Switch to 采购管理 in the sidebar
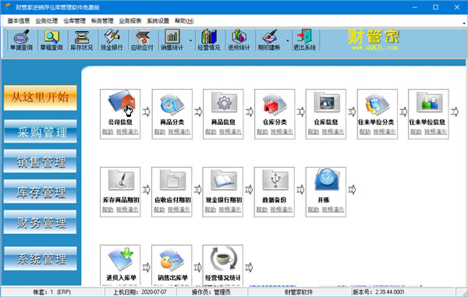This screenshot has width=468, height=297. (x=41, y=132)
